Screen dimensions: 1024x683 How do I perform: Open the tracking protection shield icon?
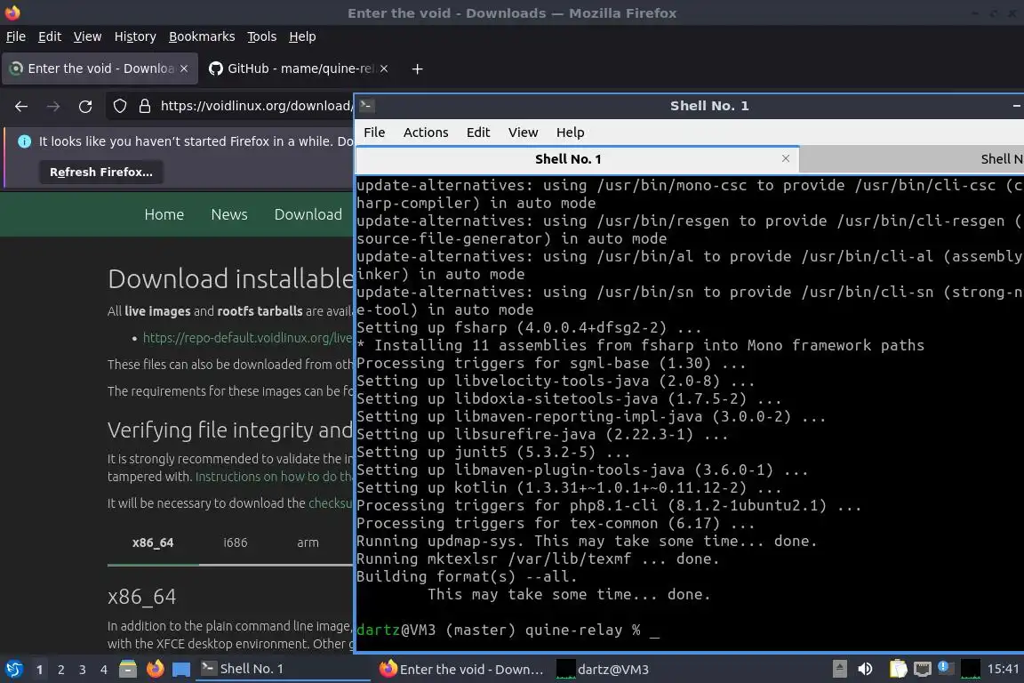(120, 106)
